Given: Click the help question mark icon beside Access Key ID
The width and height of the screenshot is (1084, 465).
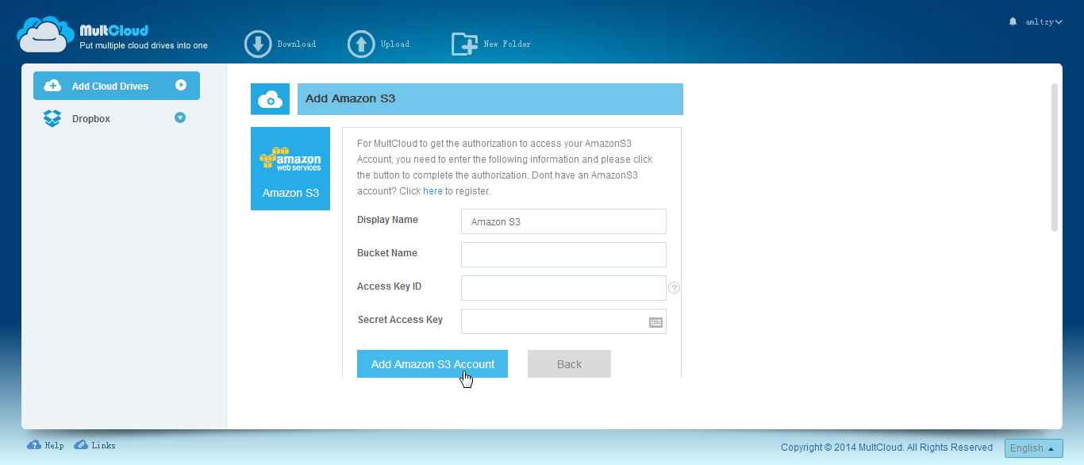Looking at the screenshot, I should click(675, 288).
